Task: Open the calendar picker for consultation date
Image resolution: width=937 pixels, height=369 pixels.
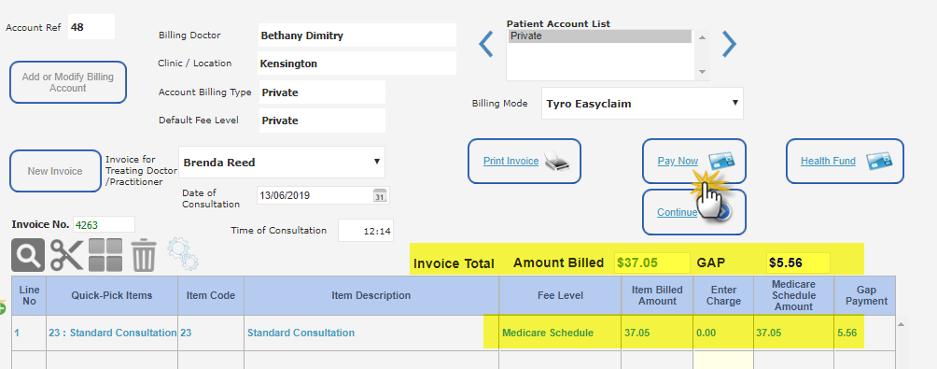Action: [x=380, y=195]
